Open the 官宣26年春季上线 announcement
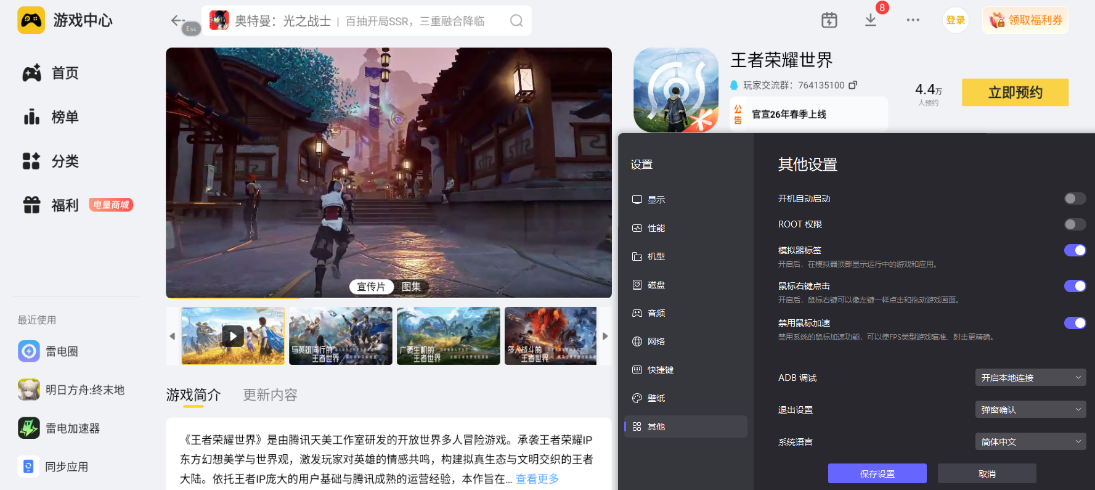 coord(809,114)
